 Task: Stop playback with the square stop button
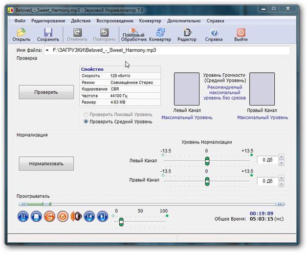coord(36,216)
